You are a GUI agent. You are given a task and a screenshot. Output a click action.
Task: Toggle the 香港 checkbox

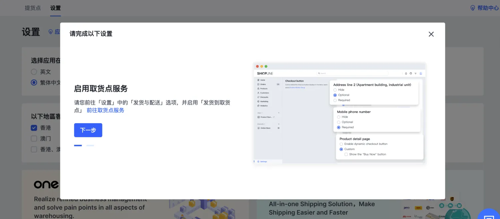(34, 128)
